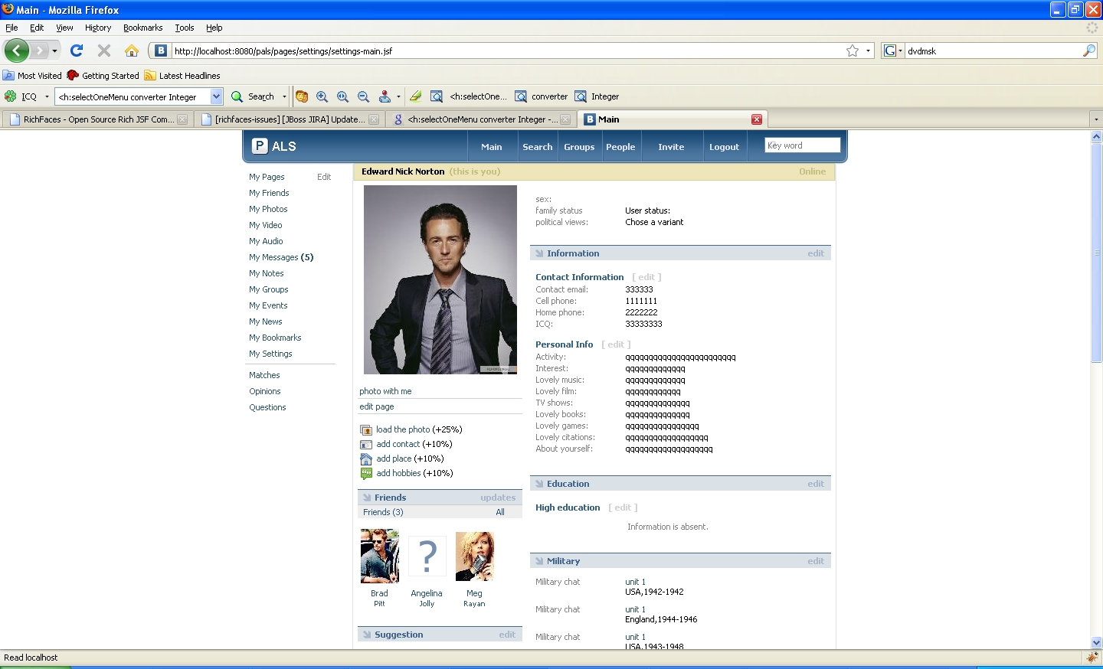Collapse the Military section header arrow

tap(539, 561)
